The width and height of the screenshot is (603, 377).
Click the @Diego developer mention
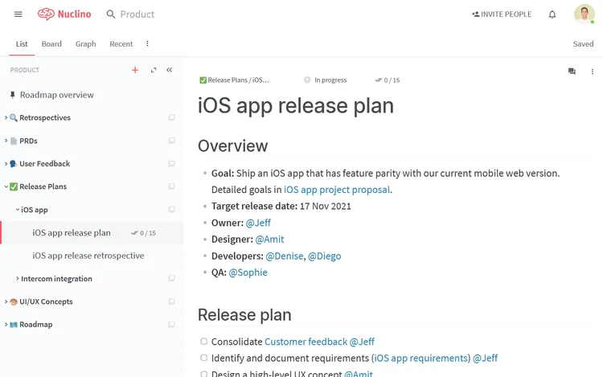[325, 256]
